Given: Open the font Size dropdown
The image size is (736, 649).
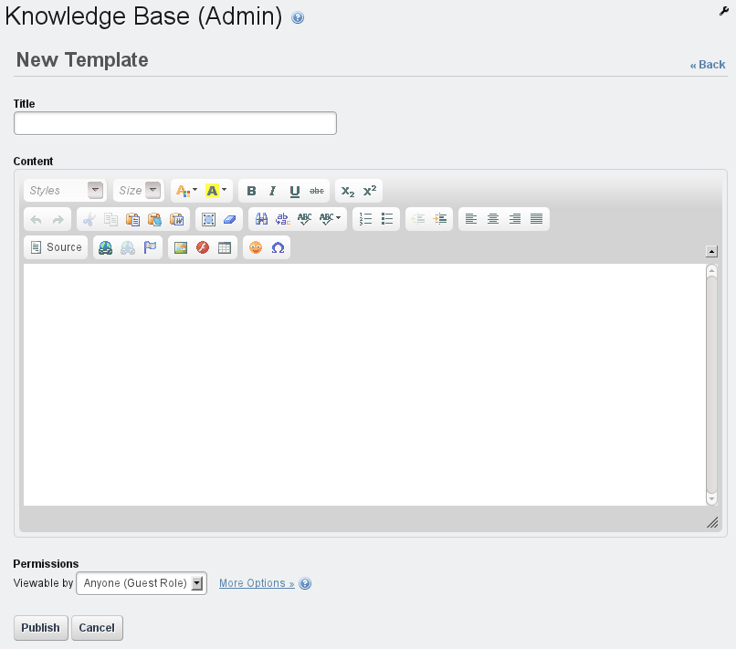Looking at the screenshot, I should (139, 191).
